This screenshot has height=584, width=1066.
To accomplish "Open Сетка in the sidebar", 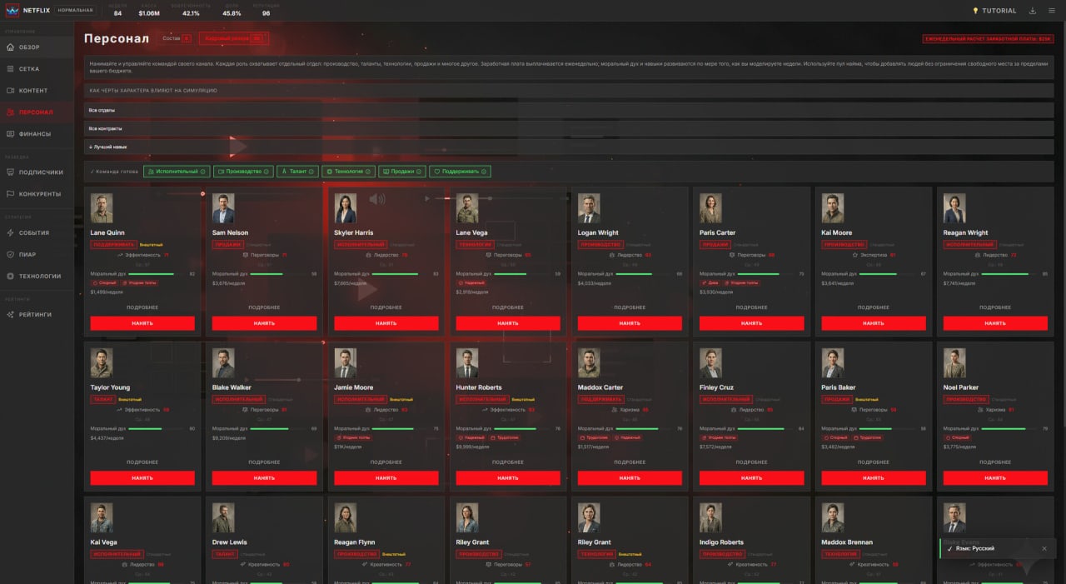I will 37,69.
